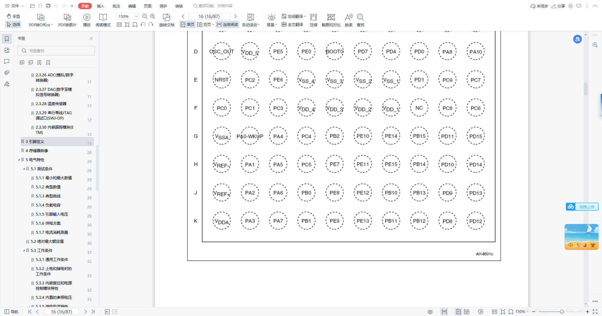Click the feedback message icon at top right
Image resolution: width=602 pixels, height=316 pixels.
pos(579,6)
